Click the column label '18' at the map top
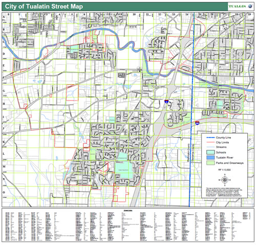 point(237,14)
